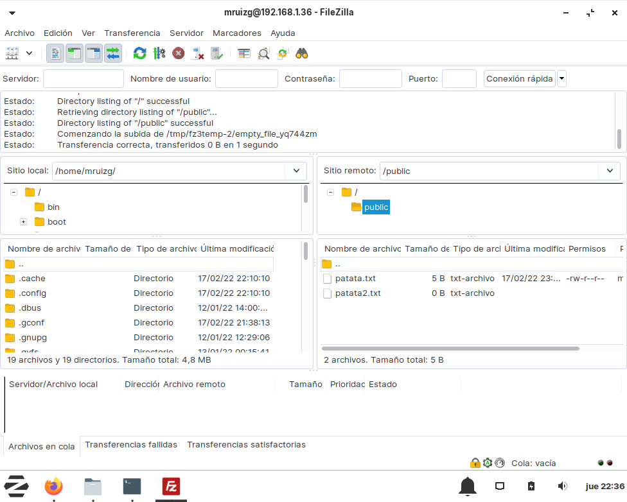Image resolution: width=627 pixels, height=502 pixels.
Task: Toggle the message log display
Action: 55,53
